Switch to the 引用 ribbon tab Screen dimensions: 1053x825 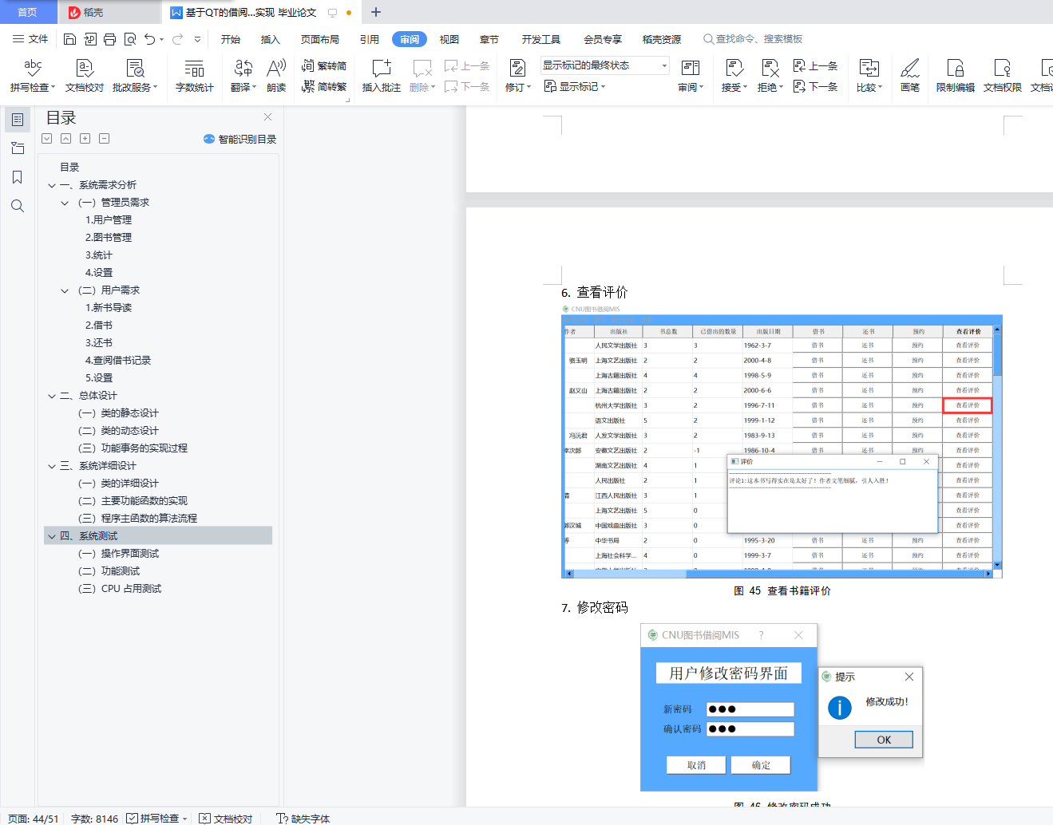coord(370,39)
